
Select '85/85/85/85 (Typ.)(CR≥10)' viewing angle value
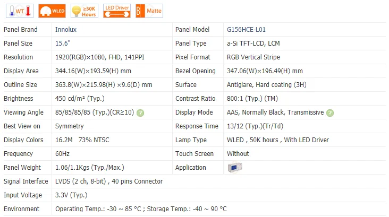95,112
